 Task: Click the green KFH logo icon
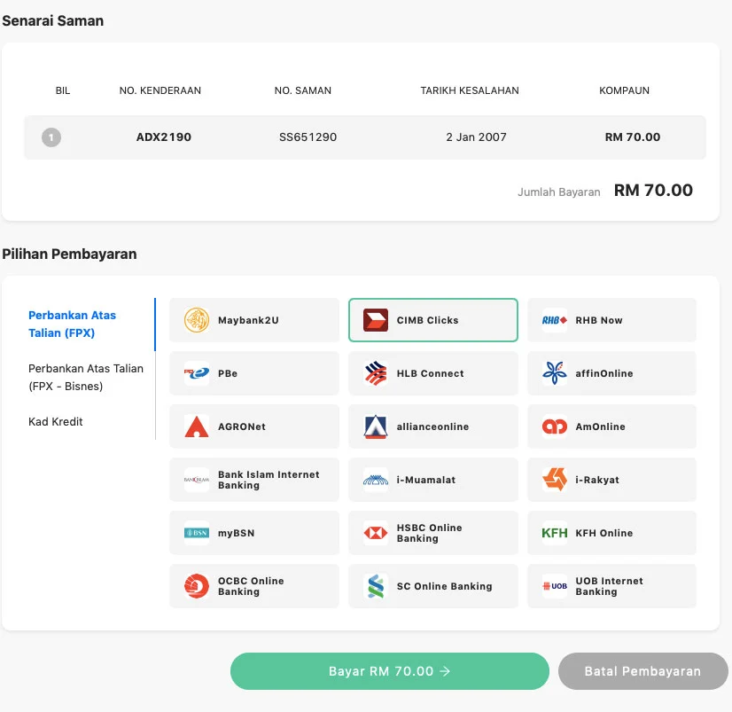pos(555,533)
